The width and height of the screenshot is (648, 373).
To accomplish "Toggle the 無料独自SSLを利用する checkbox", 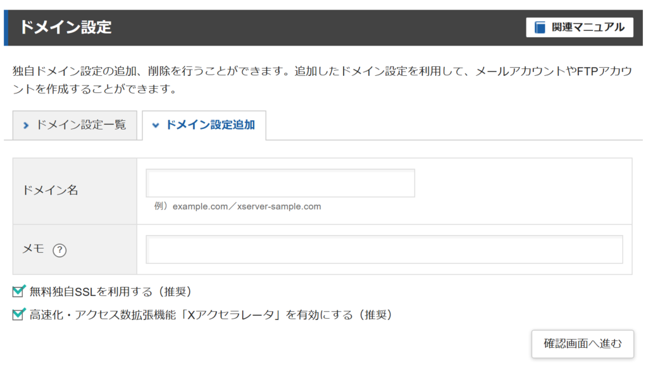I will pos(18,291).
